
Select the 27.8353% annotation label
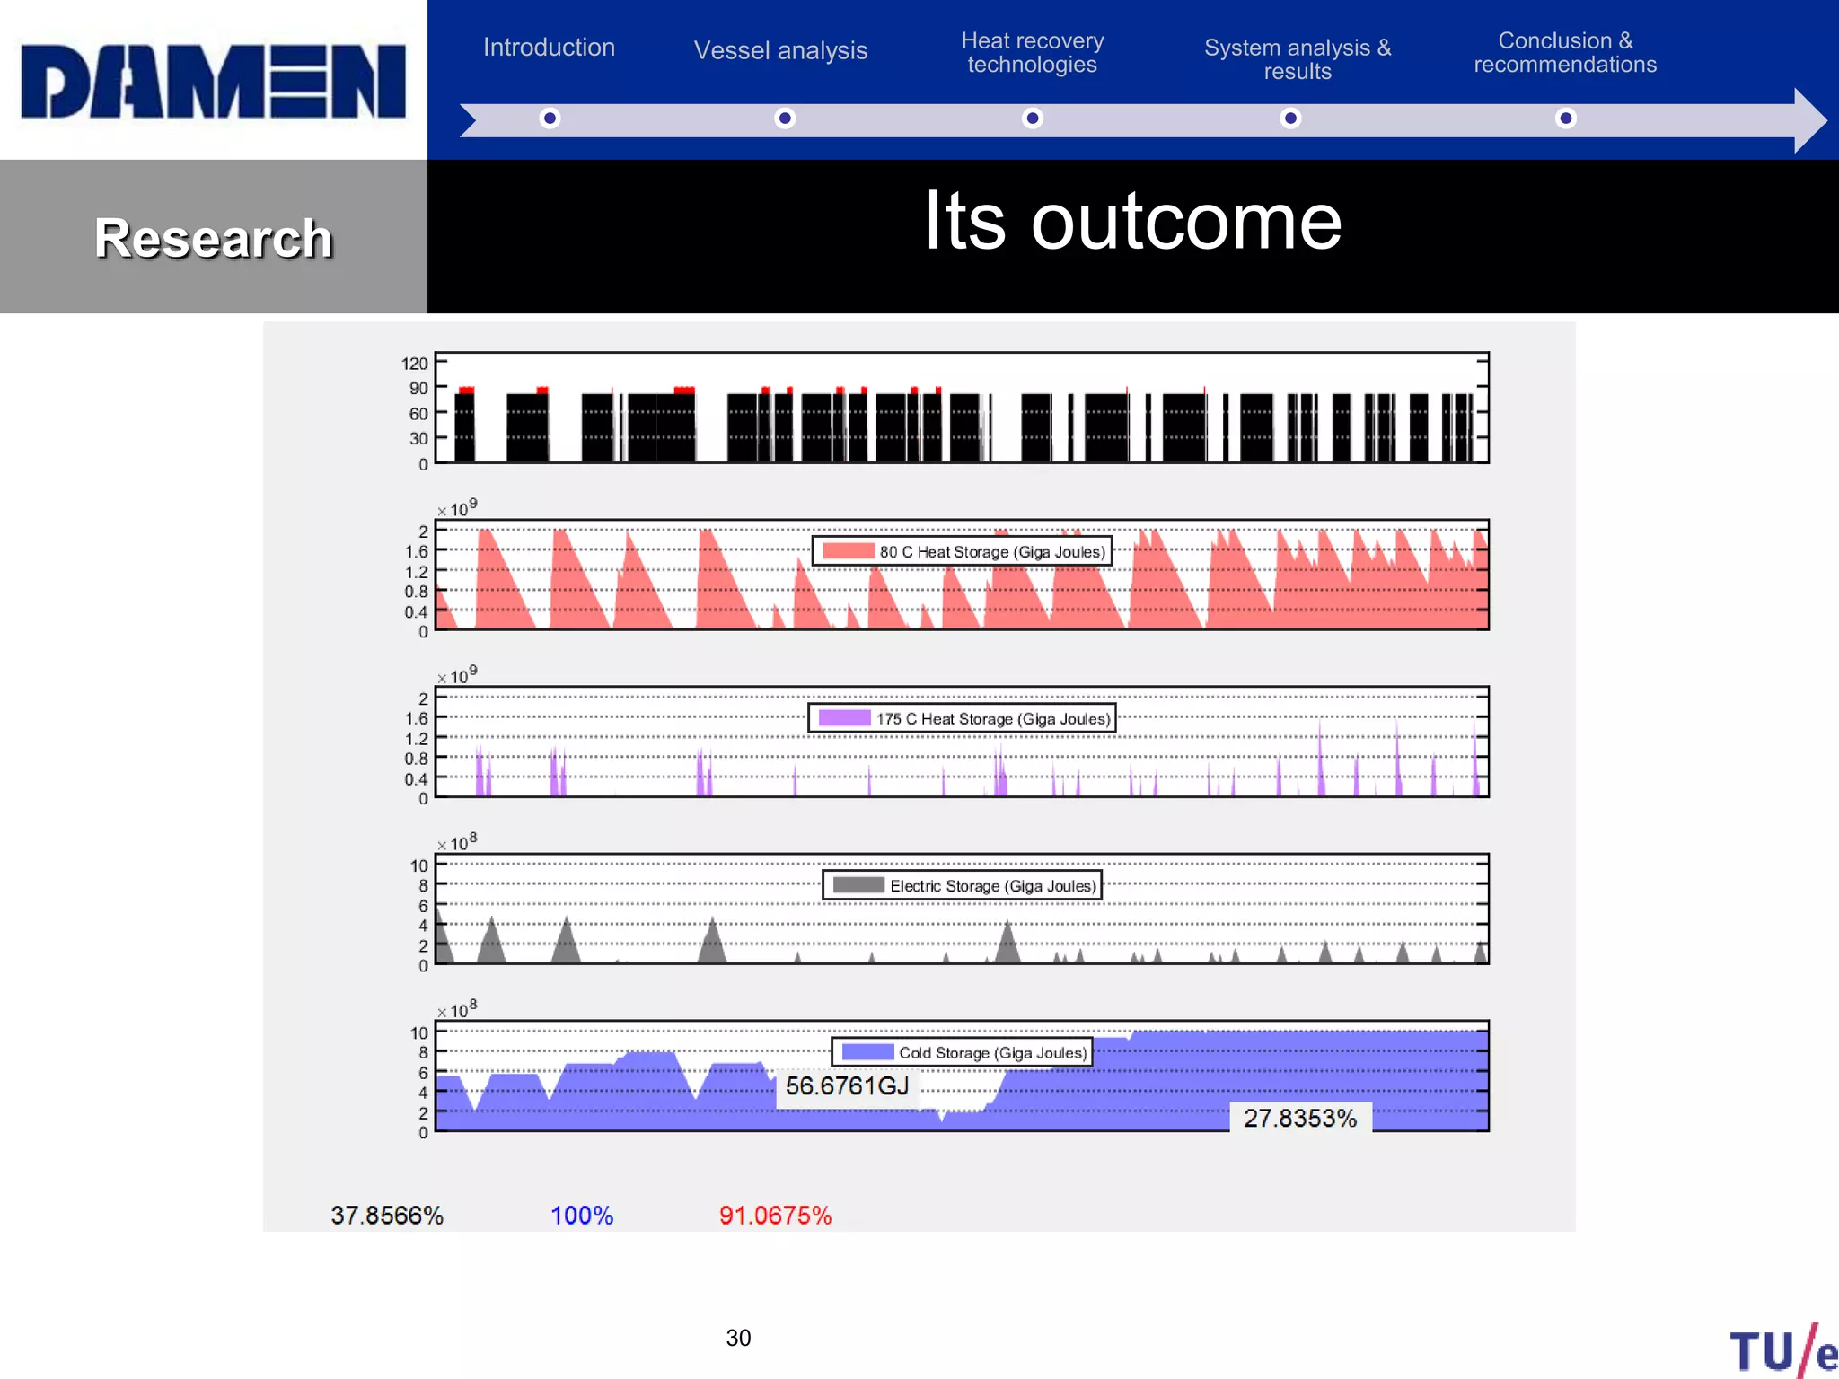[1299, 1118]
